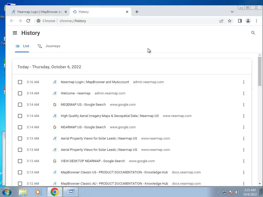Check the NEARMAP US Google Search checkbox
The image size is (263, 197).
[x=20, y=127]
